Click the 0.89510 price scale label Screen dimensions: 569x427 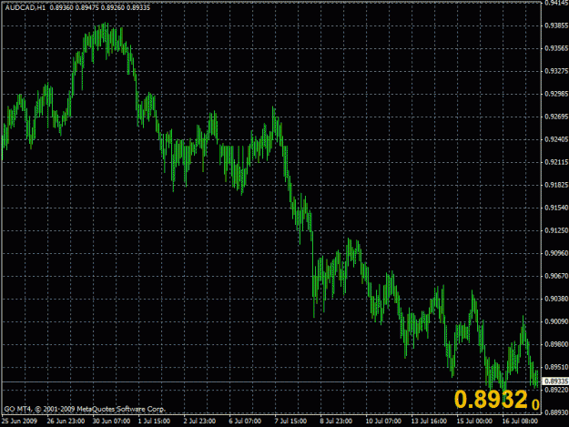[x=556, y=367]
